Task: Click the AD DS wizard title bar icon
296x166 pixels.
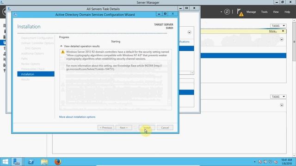Action: (x=15, y=14)
